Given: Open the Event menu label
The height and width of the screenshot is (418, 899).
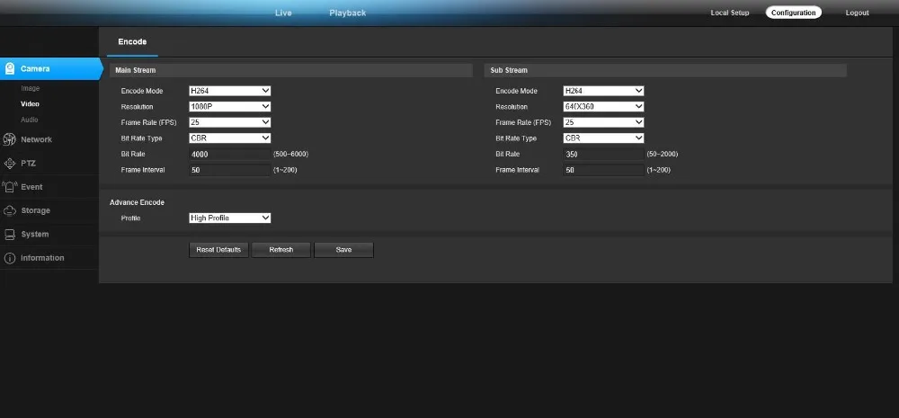Looking at the screenshot, I should tap(31, 187).
